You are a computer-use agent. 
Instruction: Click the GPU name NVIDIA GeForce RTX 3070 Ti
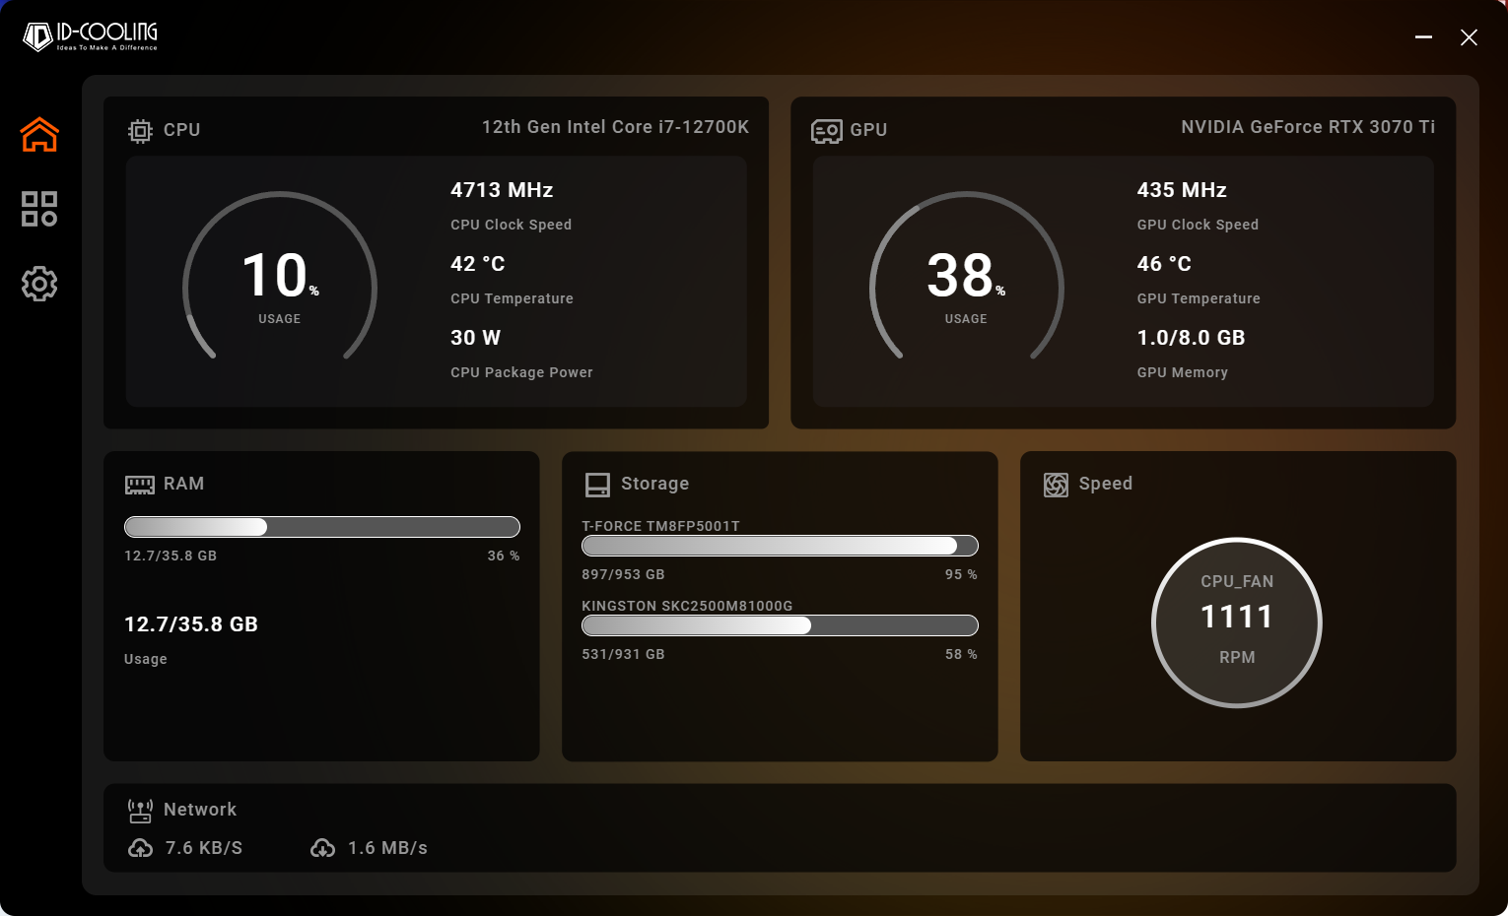tap(1308, 127)
